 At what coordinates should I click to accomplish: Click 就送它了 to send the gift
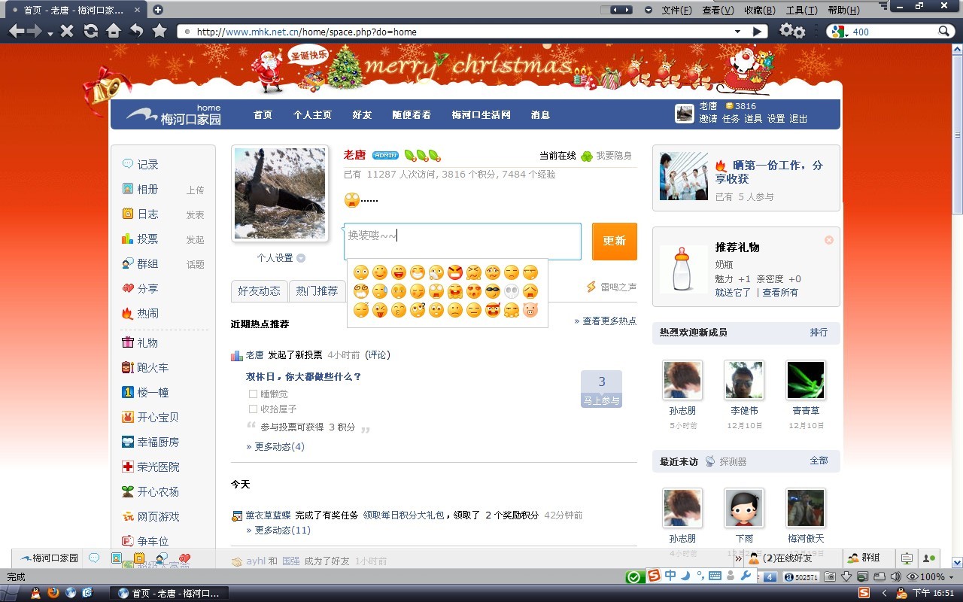click(734, 292)
